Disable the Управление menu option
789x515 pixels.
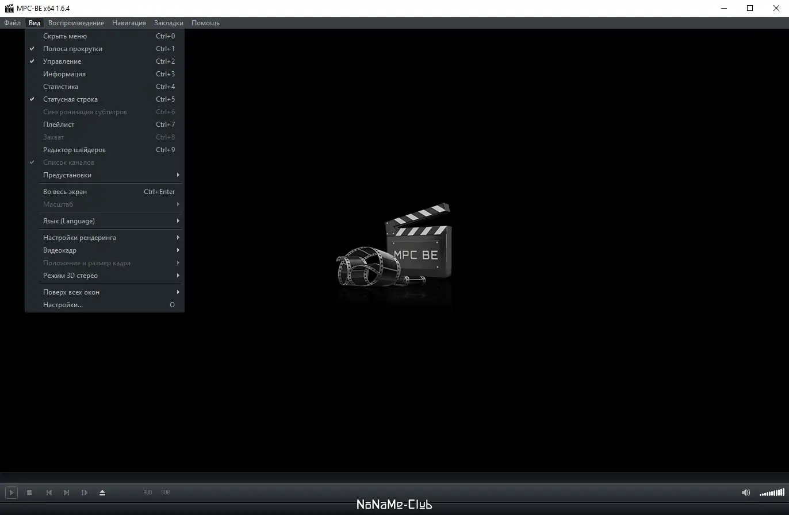[x=63, y=61]
